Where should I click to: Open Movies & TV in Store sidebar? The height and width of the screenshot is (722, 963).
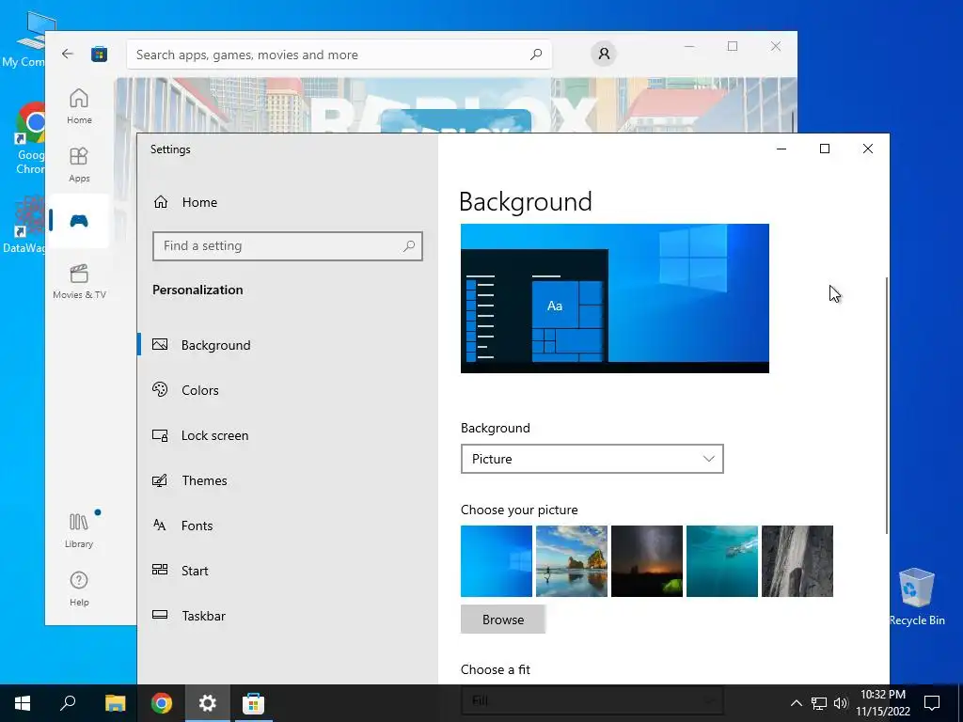(x=79, y=281)
